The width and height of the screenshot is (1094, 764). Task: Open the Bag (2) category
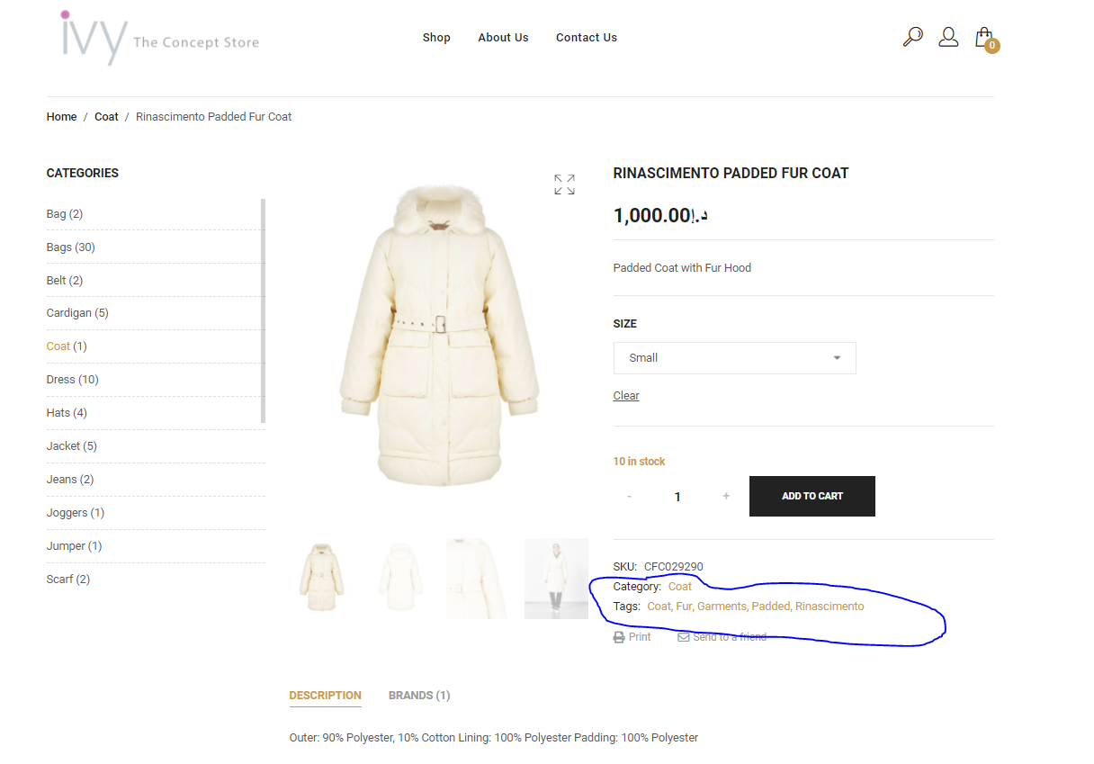click(65, 214)
